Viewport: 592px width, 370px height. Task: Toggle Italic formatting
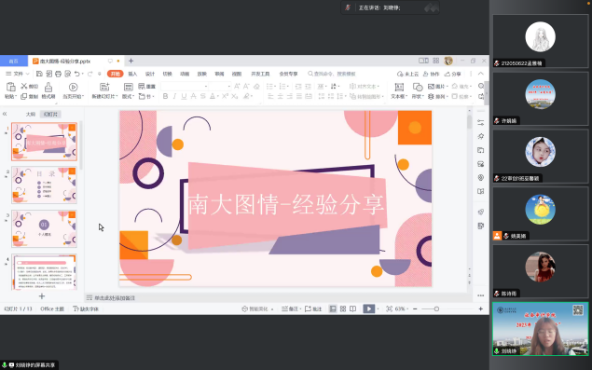174,97
